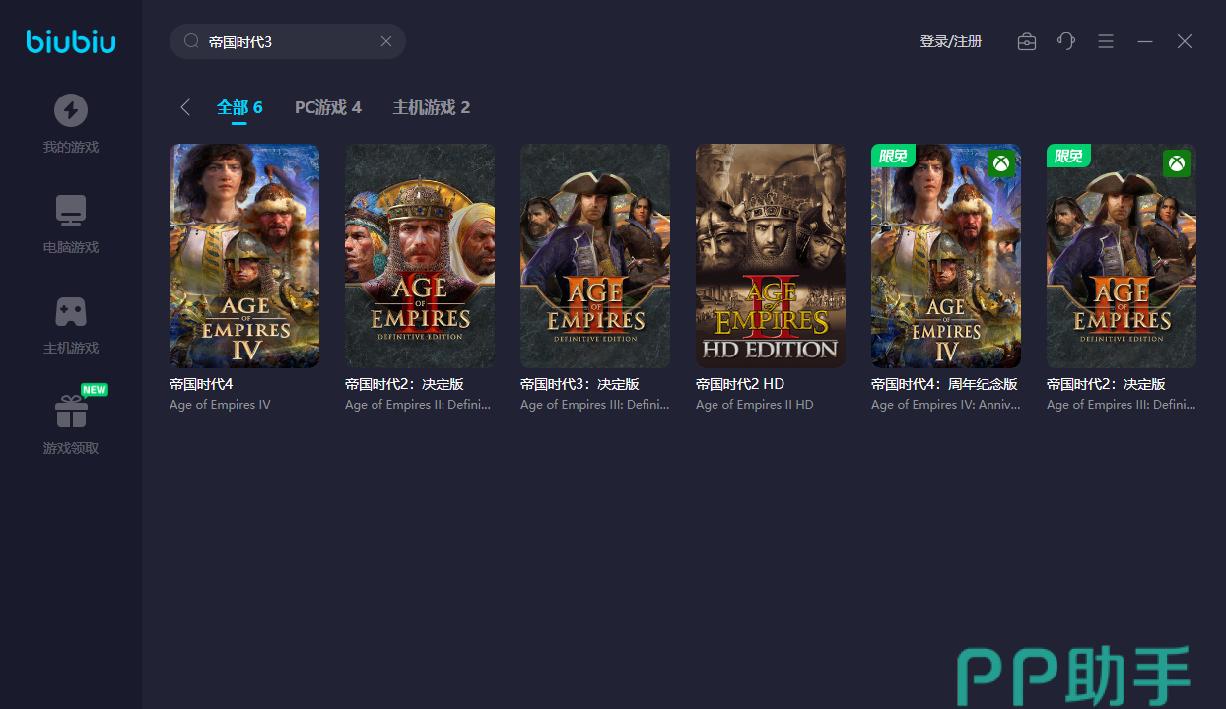The height and width of the screenshot is (709, 1226).
Task: Open Age of Empires II HD Edition cover
Action: (771, 256)
